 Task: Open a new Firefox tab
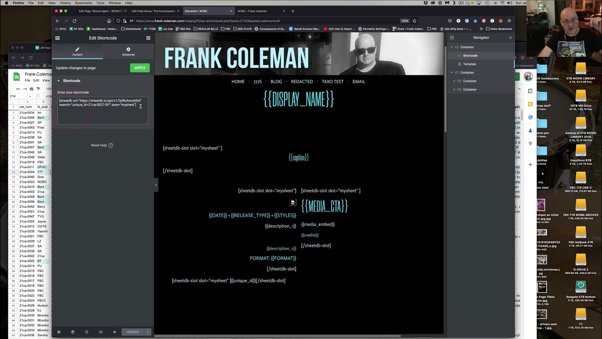click(293, 11)
